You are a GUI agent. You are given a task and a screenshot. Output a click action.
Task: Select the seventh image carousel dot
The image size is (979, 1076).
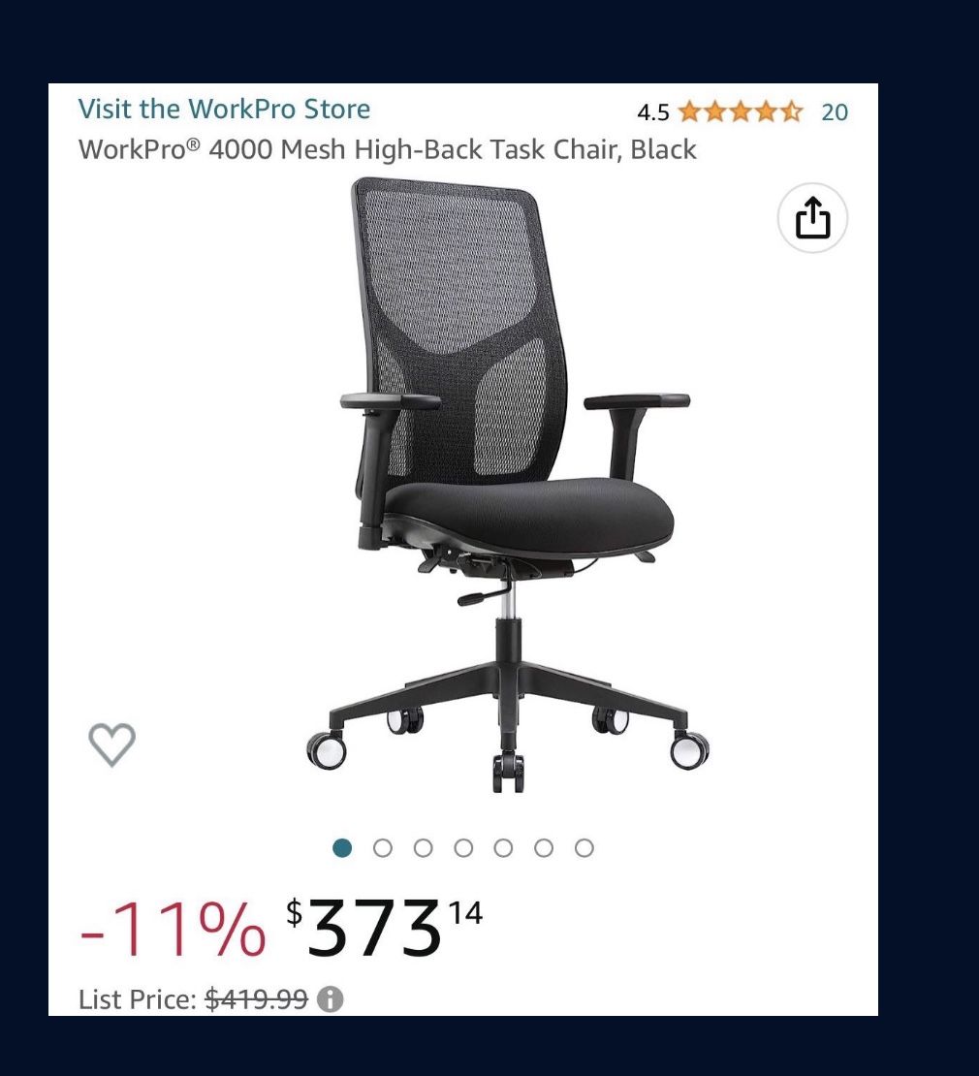pyautogui.click(x=584, y=848)
